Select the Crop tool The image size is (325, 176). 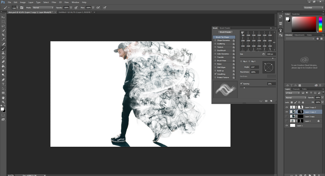3,35
